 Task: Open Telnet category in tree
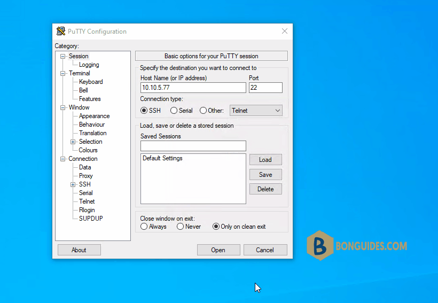click(x=87, y=201)
